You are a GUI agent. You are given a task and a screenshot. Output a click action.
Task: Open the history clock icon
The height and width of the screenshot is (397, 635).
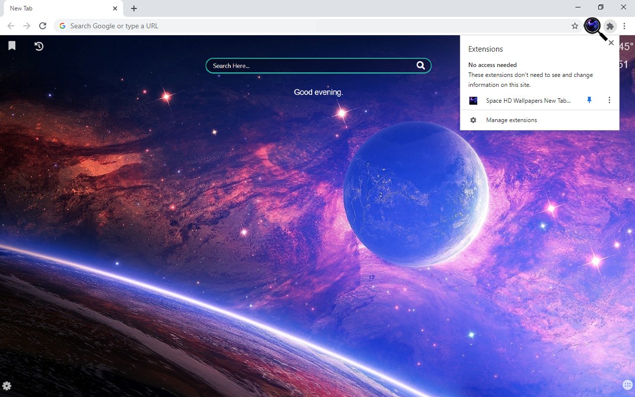click(39, 46)
